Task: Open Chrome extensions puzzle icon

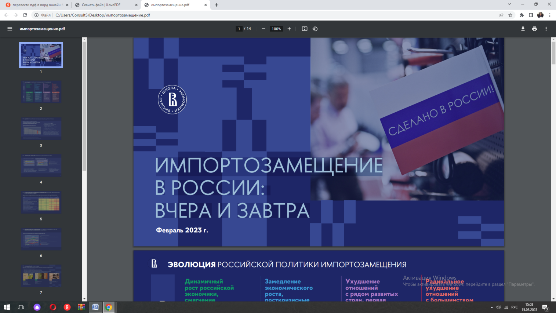Action: [522, 15]
